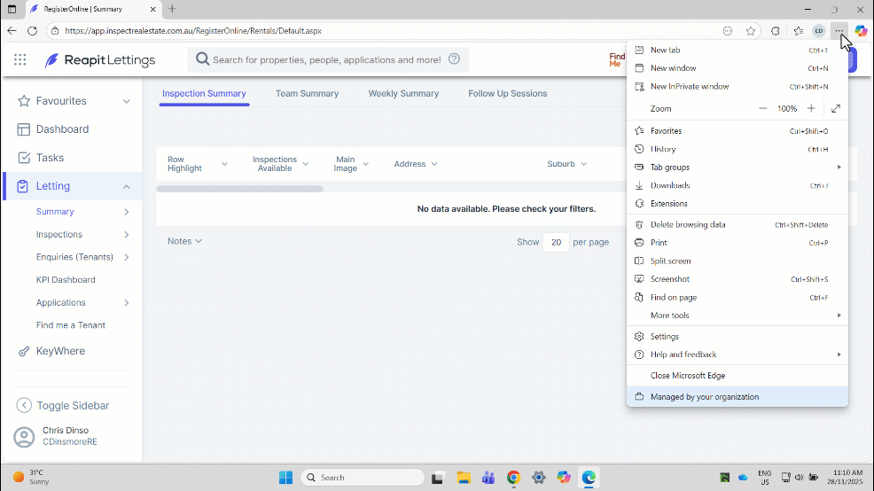
Task: Open the KeyWhere sidebar item
Action: pyautogui.click(x=60, y=351)
